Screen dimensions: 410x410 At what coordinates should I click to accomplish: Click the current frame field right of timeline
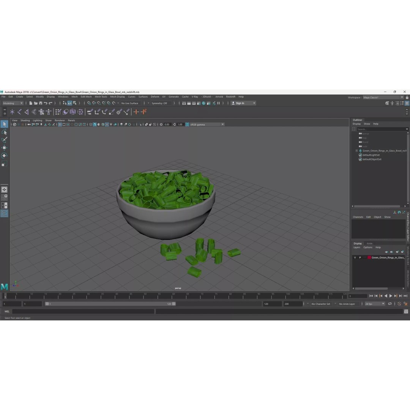coord(358,296)
